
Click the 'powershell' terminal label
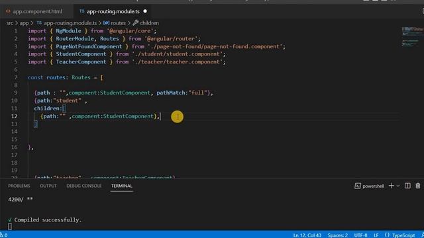(x=373, y=186)
